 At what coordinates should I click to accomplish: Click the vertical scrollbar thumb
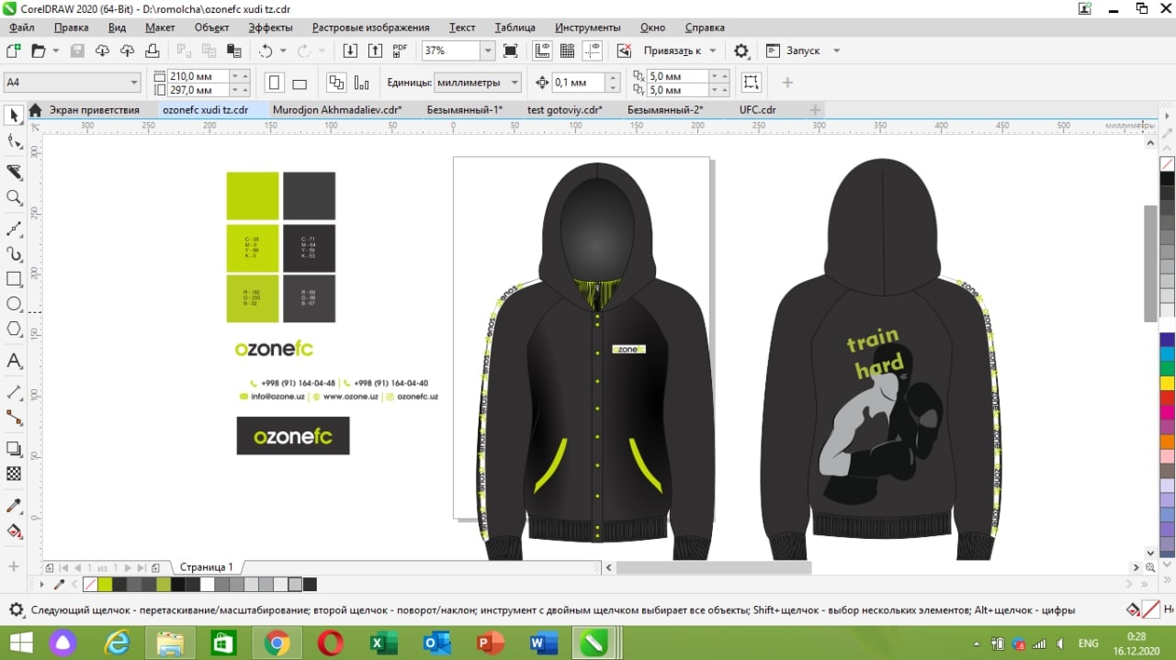pos(1150,263)
